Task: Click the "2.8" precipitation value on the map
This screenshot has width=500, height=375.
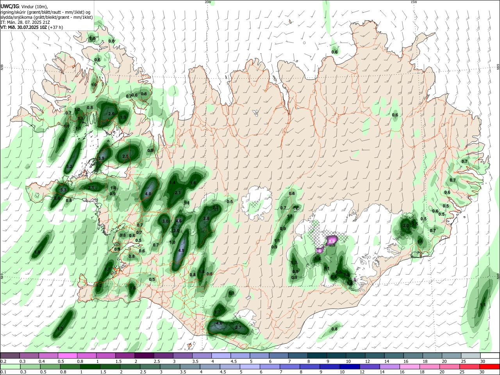Action: (206, 218)
